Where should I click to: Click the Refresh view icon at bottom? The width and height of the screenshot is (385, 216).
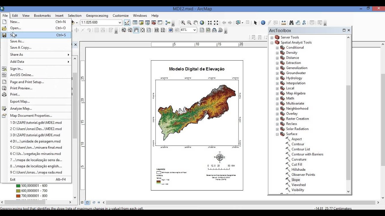tap(94, 202)
